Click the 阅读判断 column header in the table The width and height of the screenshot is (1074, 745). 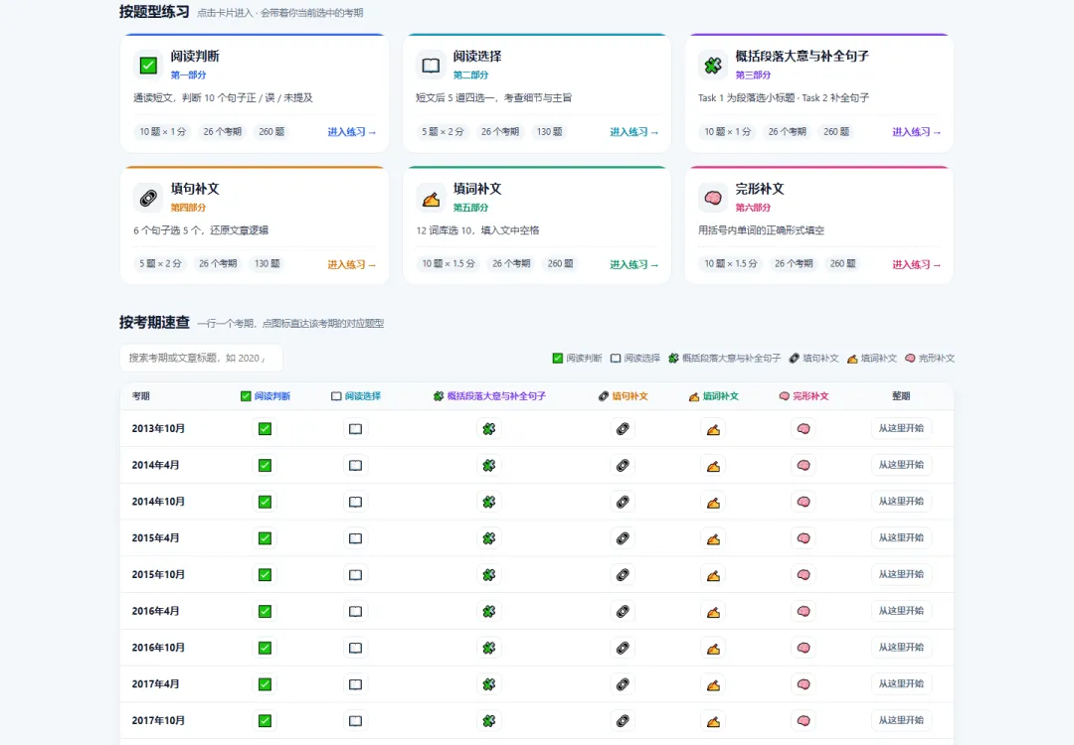266,396
